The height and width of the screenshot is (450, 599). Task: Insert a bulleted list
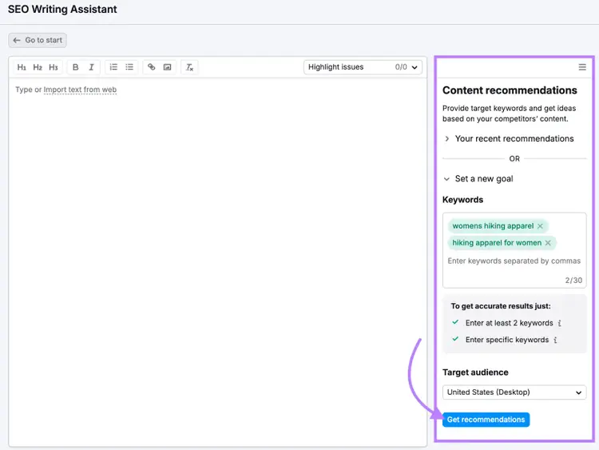(129, 67)
